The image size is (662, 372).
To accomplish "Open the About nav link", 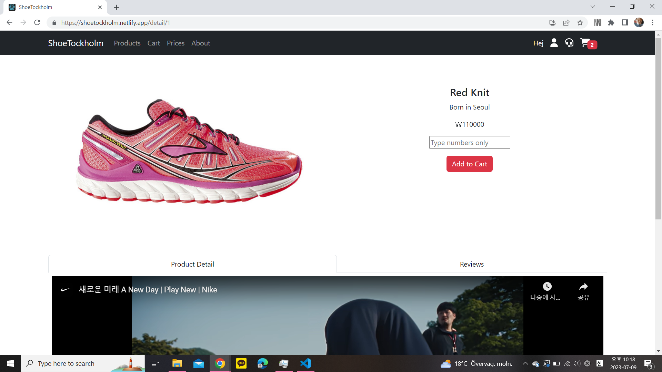I will (x=201, y=43).
